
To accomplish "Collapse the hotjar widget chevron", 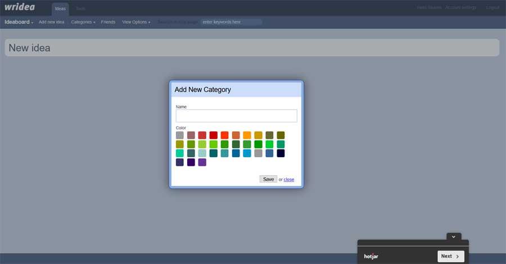I will tap(453, 236).
